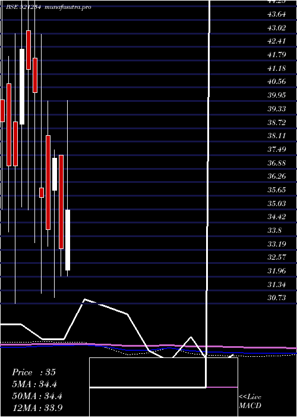Screen dimensions: 297x417
Task: Click the 36.88 price axis label
Action: coord(277,163)
